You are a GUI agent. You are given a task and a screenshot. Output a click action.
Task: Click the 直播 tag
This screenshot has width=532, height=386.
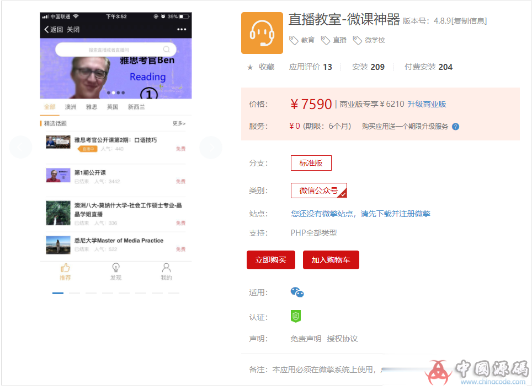tap(339, 40)
